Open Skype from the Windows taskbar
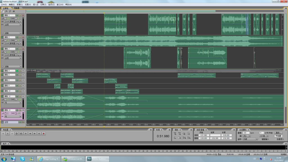 click(22, 159)
